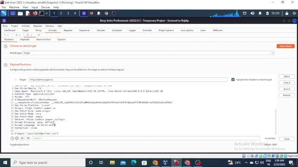Switch to Kali workspace 3
The width and height of the screenshot is (298, 167).
[x=68, y=13]
